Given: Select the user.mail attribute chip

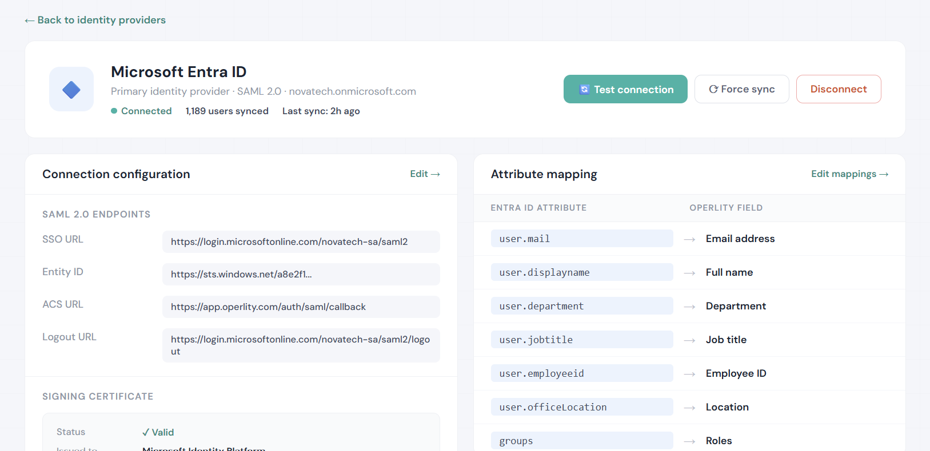Looking at the screenshot, I should pos(582,239).
